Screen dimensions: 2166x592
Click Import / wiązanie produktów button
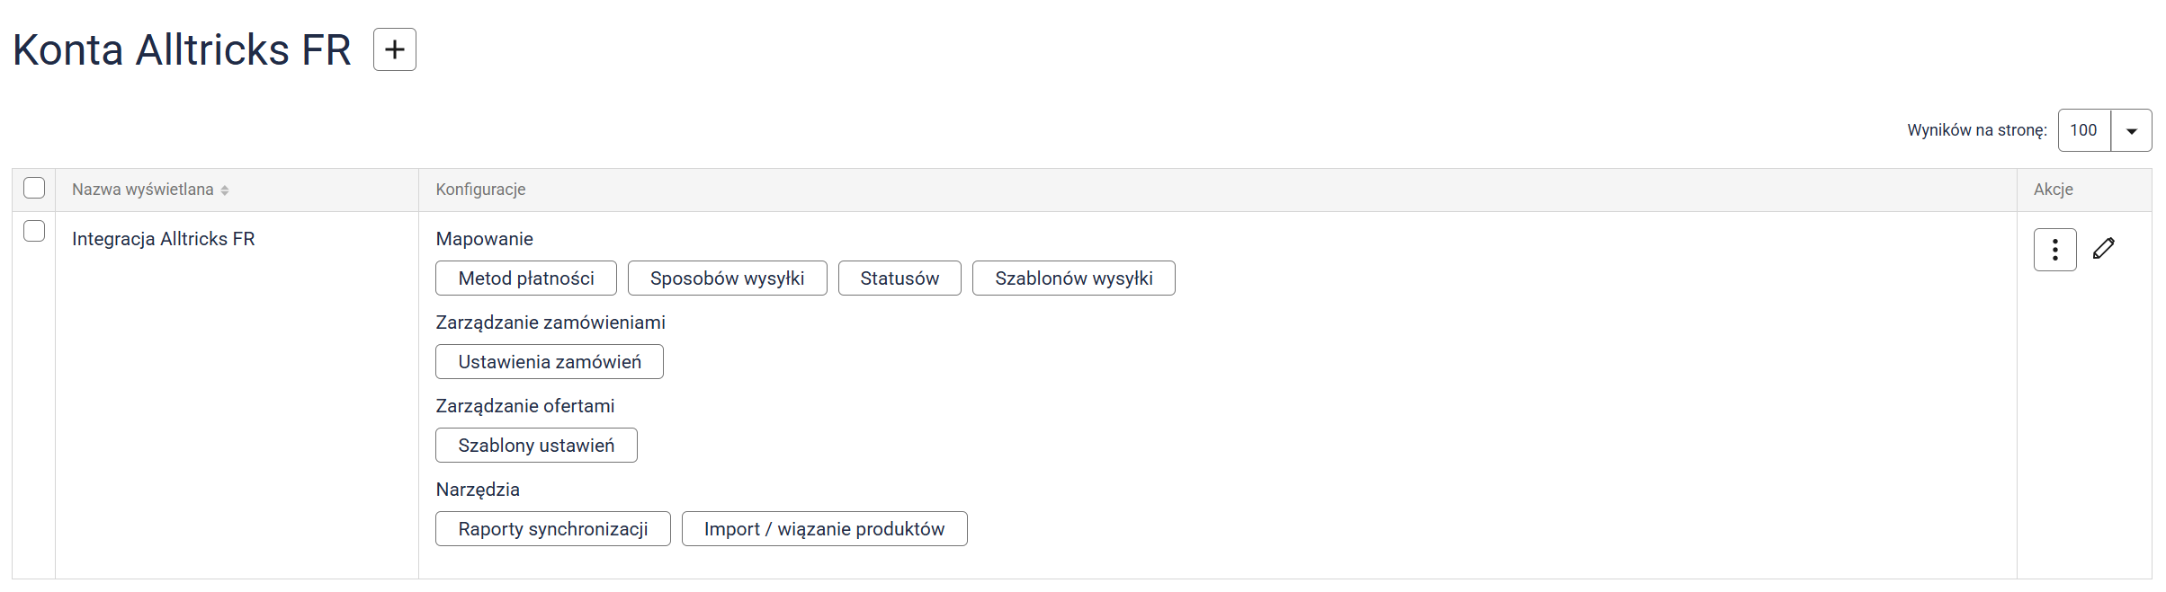coord(824,529)
